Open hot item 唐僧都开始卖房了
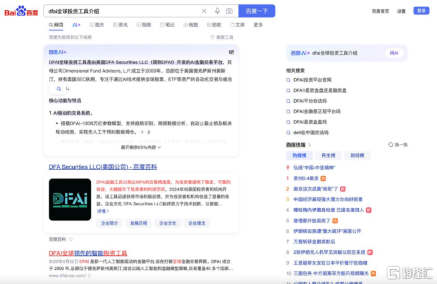 pyautogui.click(x=311, y=221)
